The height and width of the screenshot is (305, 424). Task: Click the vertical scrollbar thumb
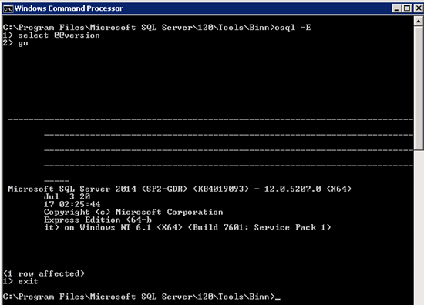[419, 88]
